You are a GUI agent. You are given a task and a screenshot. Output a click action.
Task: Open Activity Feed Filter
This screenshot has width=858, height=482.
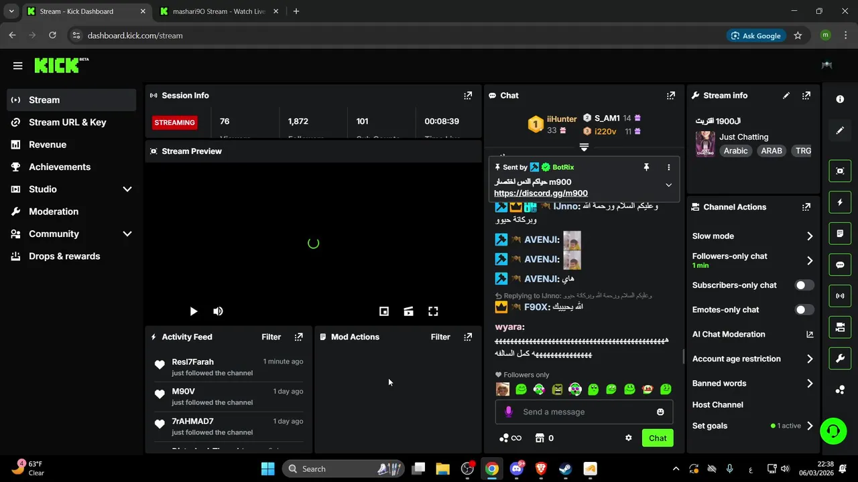(271, 337)
